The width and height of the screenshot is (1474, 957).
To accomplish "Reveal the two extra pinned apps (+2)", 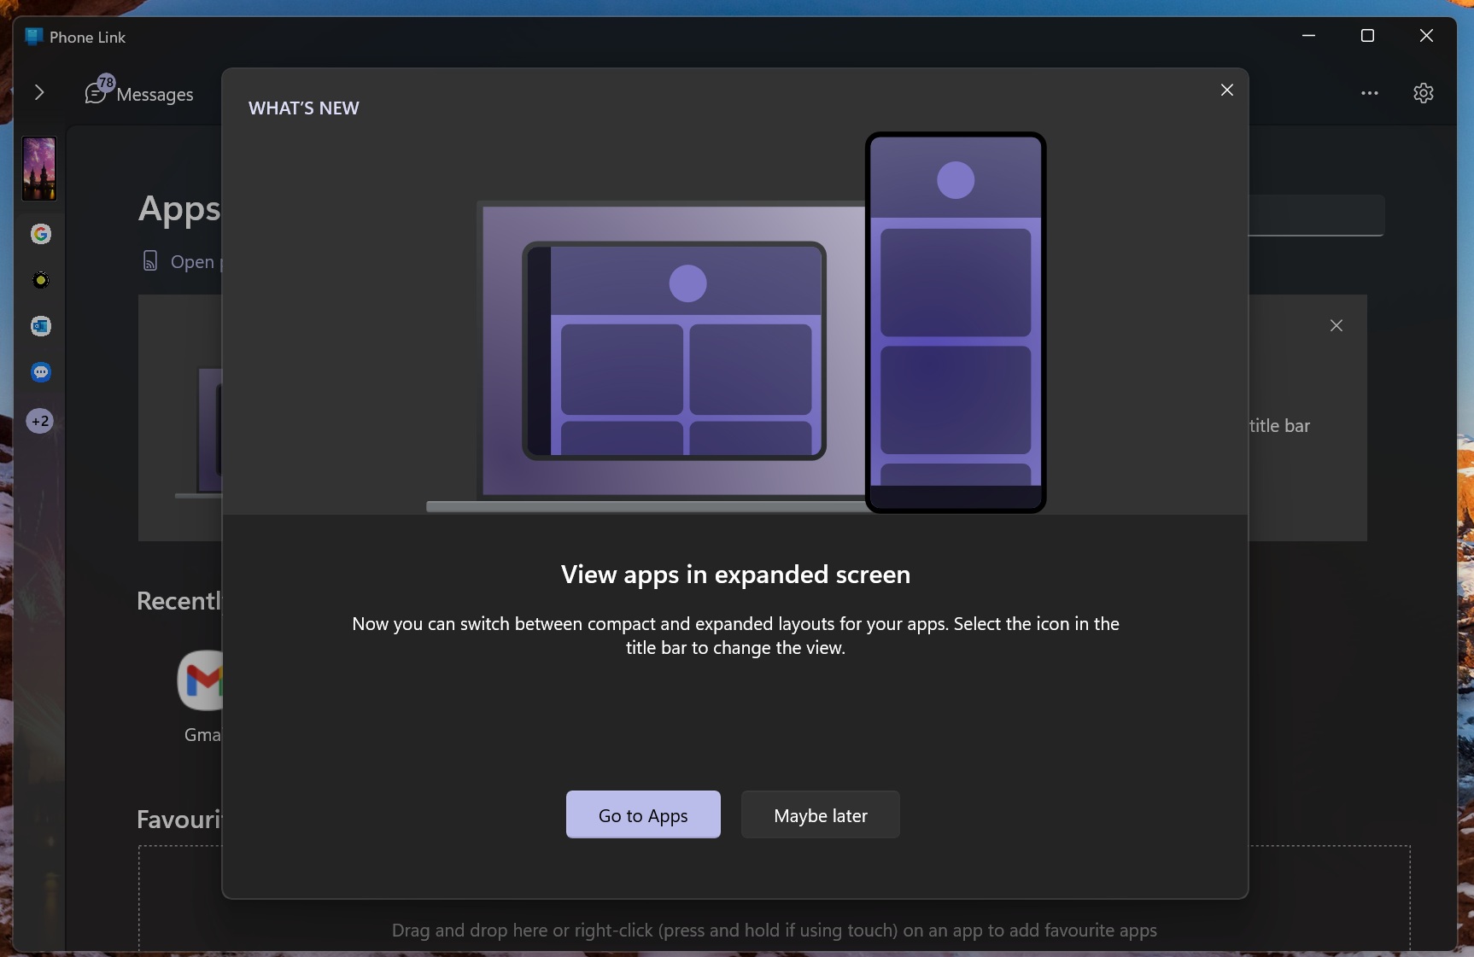I will pyautogui.click(x=40, y=421).
